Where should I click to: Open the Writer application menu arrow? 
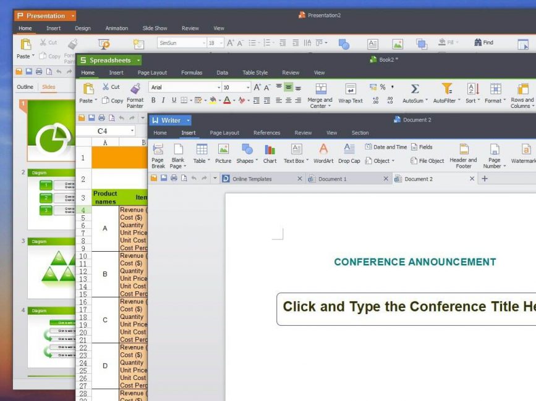[x=188, y=120]
